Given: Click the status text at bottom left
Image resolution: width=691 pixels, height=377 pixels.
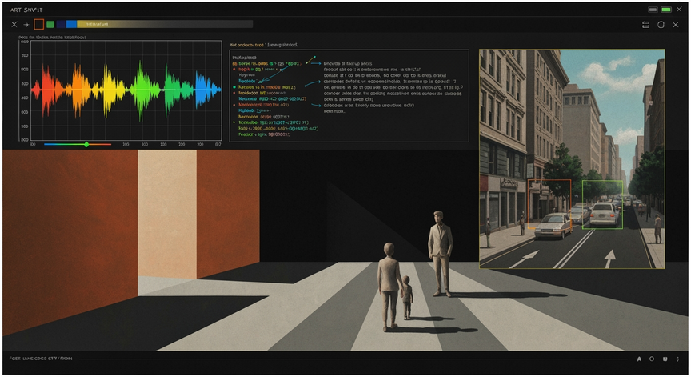Looking at the screenshot, I should pos(41,359).
